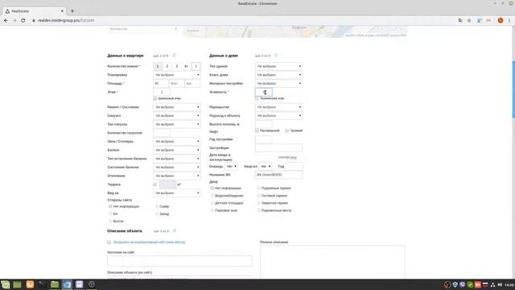Click the Viber icon in system tray

click(x=463, y=284)
